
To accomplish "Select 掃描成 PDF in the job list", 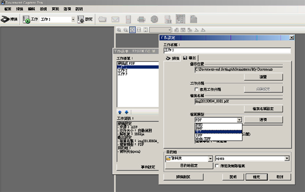I will click(138, 63).
